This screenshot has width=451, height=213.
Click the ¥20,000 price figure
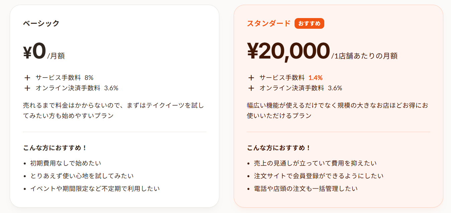tap(289, 51)
